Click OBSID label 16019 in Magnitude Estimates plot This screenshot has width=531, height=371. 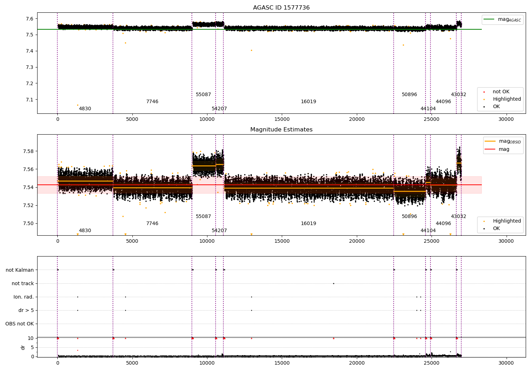coord(309,224)
